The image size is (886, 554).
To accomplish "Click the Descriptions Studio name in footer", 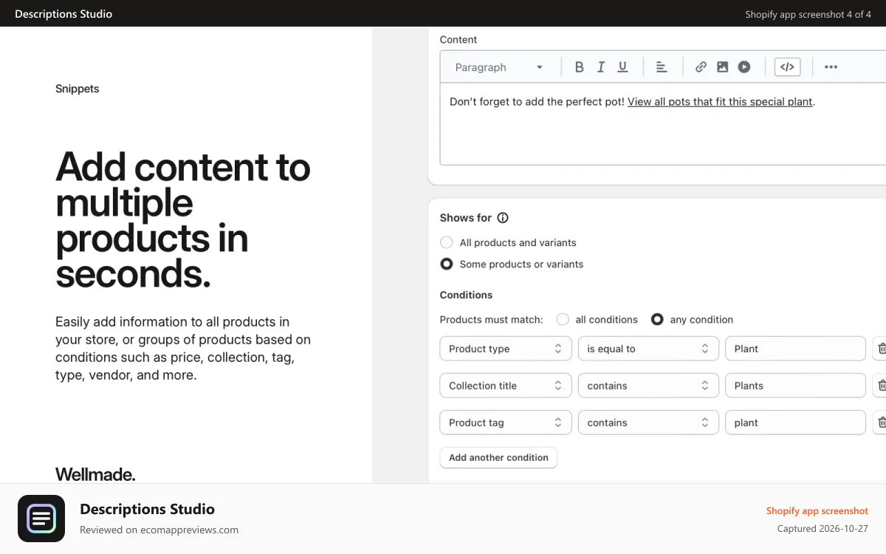I will [147, 509].
